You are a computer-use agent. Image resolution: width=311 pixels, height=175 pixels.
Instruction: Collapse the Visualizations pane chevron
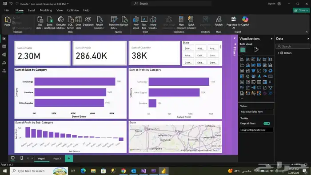point(271,39)
